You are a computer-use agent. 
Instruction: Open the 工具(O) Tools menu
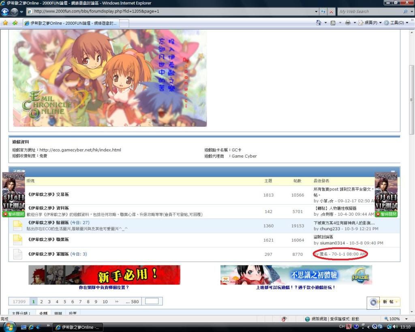396,23
